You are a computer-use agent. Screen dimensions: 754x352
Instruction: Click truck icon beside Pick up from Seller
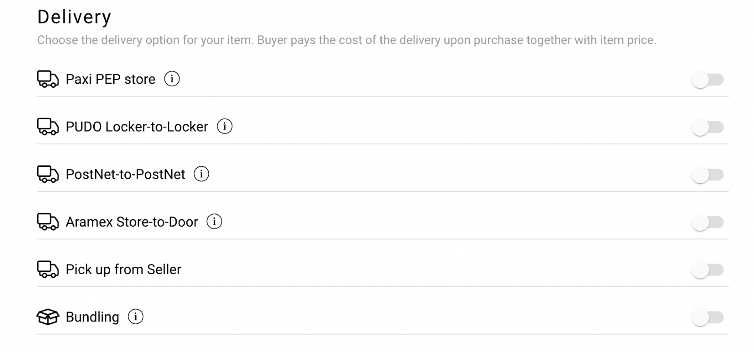(x=48, y=270)
